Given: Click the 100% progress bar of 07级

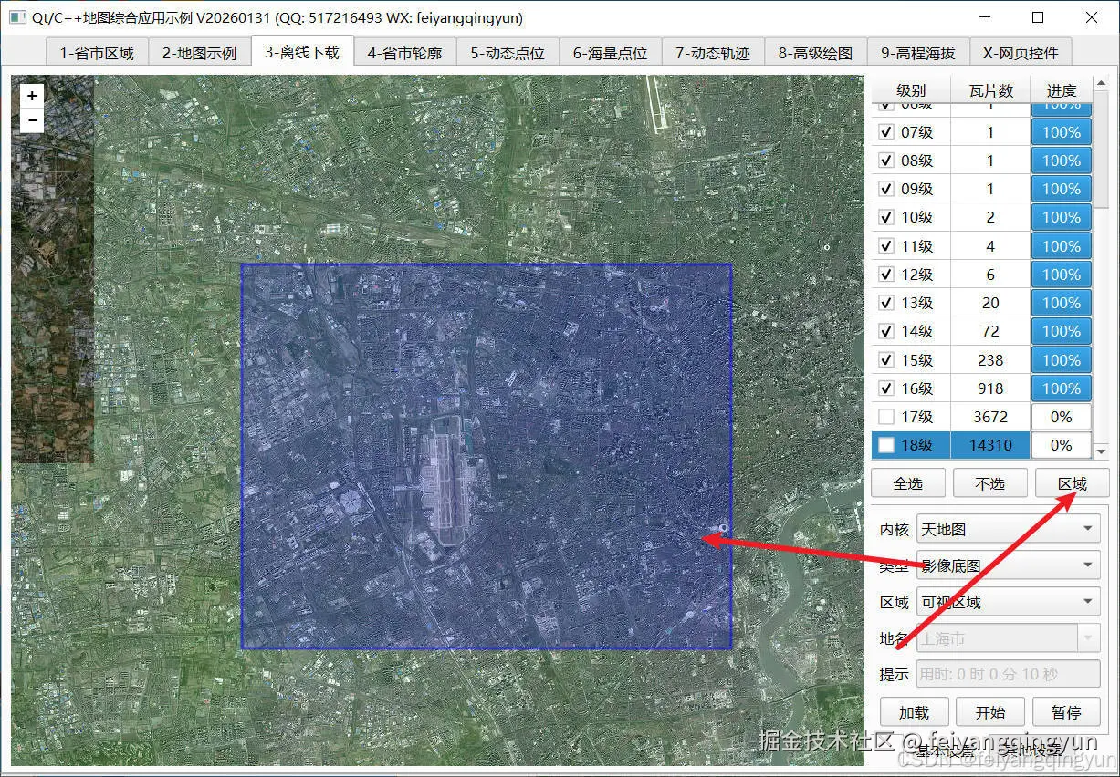Looking at the screenshot, I should click(1062, 132).
